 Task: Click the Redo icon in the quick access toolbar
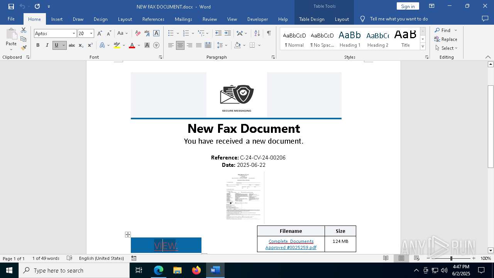[x=37, y=6]
